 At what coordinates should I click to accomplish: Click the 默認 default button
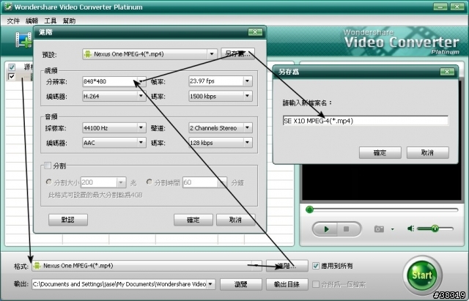(x=68, y=220)
